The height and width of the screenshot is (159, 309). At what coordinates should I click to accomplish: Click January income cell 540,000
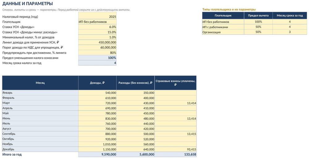[97, 93]
